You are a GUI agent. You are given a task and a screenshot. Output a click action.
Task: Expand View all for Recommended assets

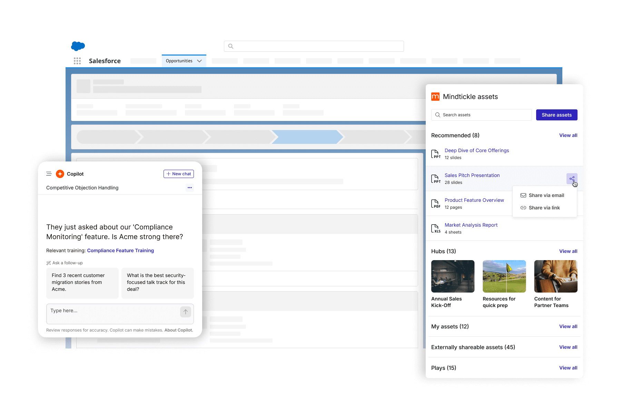(568, 135)
